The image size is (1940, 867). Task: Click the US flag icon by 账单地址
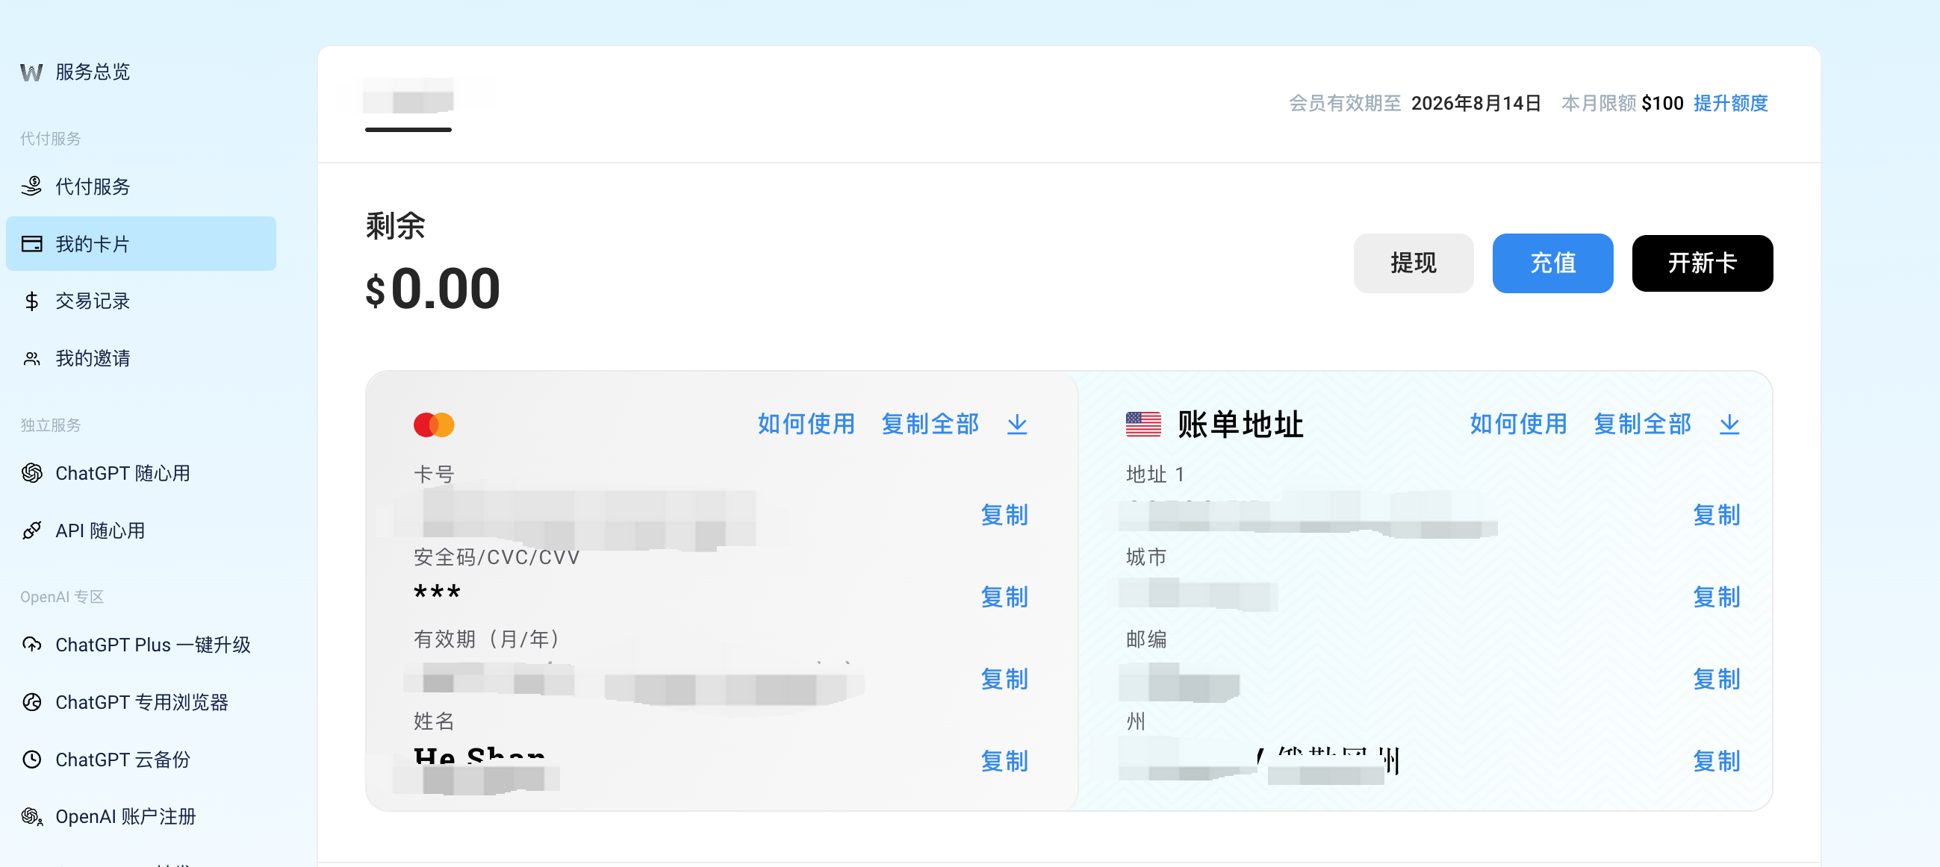(x=1143, y=425)
